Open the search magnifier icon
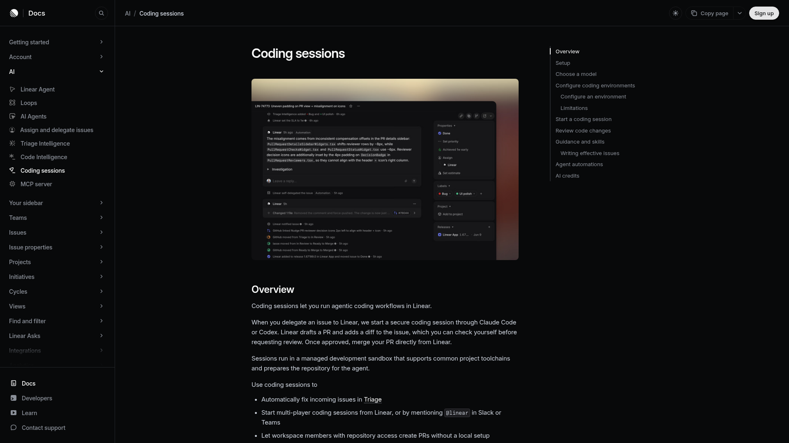The image size is (789, 443). point(102,13)
